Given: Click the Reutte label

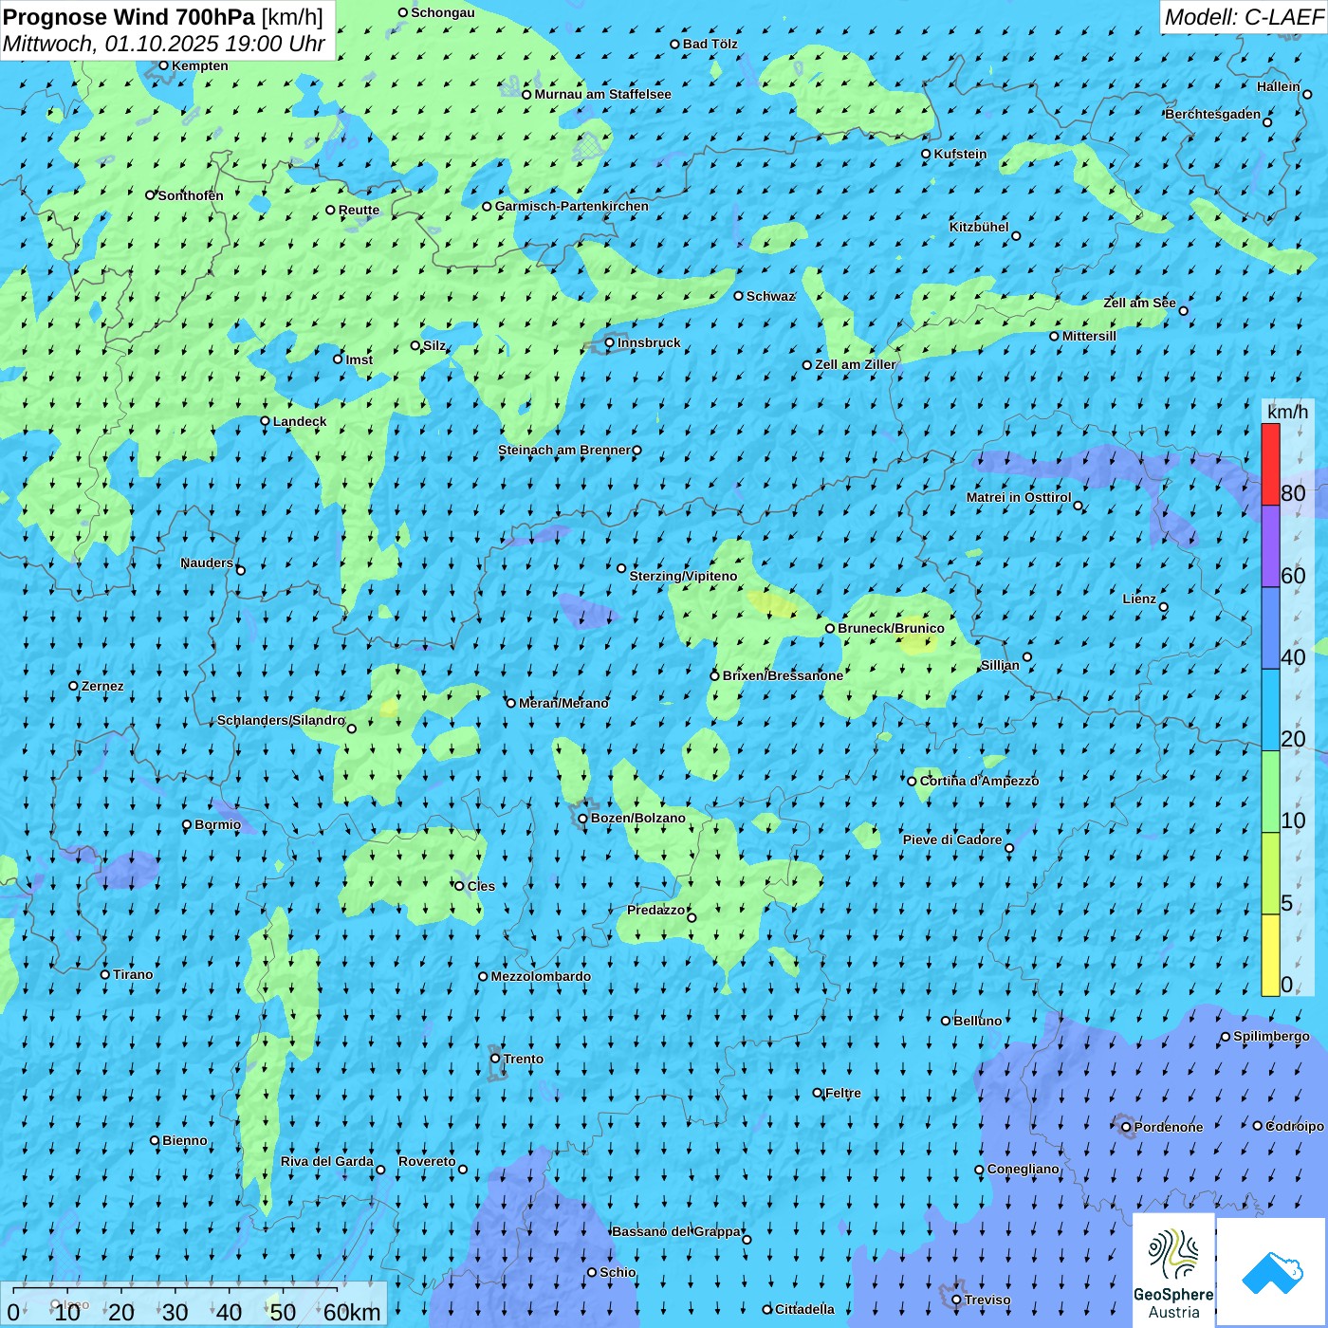Looking at the screenshot, I should [x=359, y=210].
